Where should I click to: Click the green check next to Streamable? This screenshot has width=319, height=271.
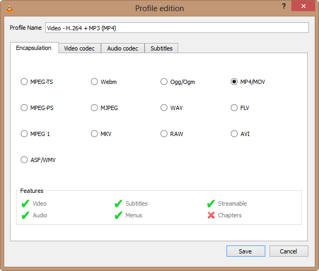tap(211, 204)
